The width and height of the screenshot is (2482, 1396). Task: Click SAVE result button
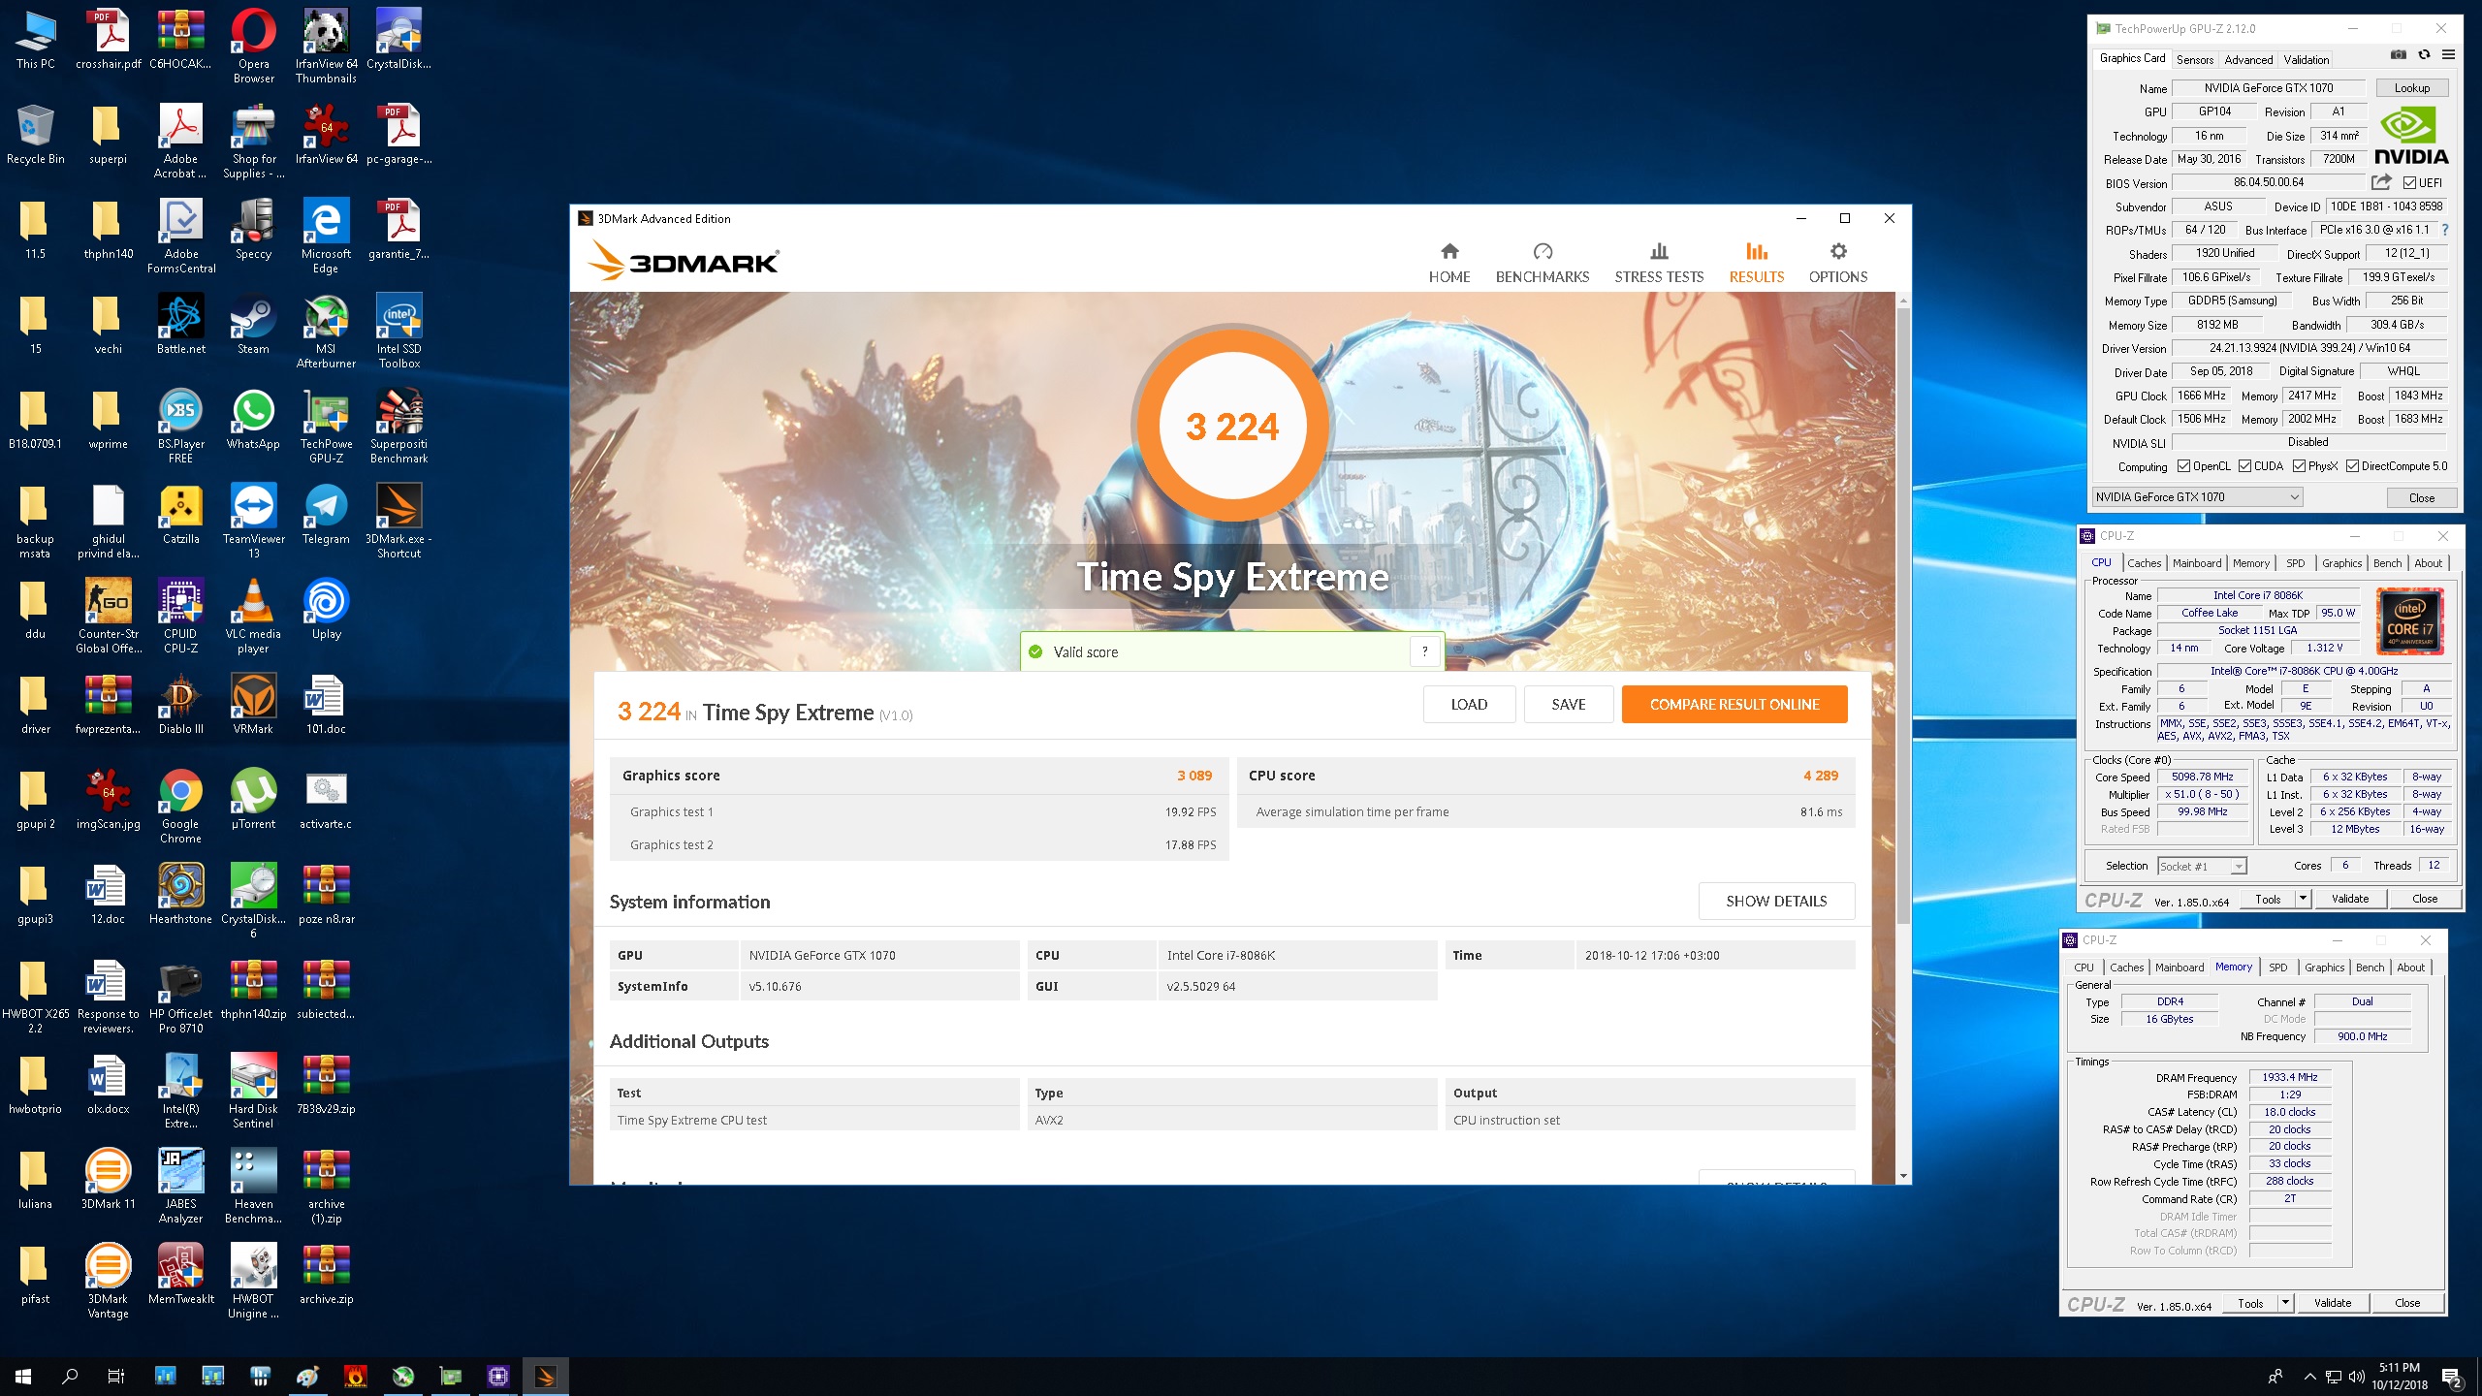click(1569, 705)
